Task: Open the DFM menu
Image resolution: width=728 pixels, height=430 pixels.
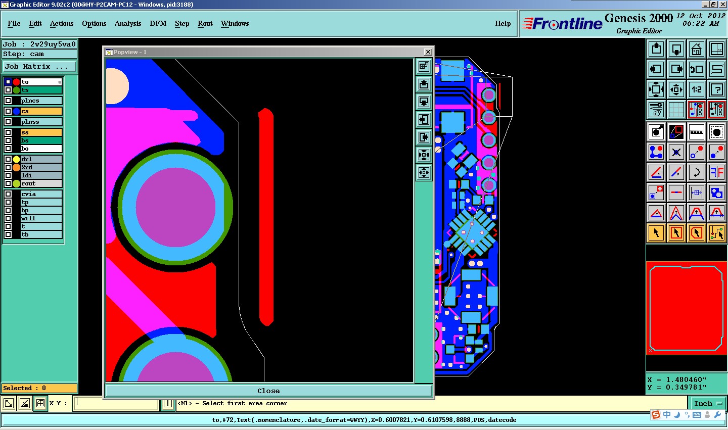Action: [x=158, y=23]
